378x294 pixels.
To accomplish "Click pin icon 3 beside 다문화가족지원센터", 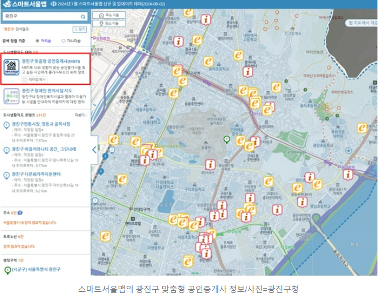I will 6,175.
